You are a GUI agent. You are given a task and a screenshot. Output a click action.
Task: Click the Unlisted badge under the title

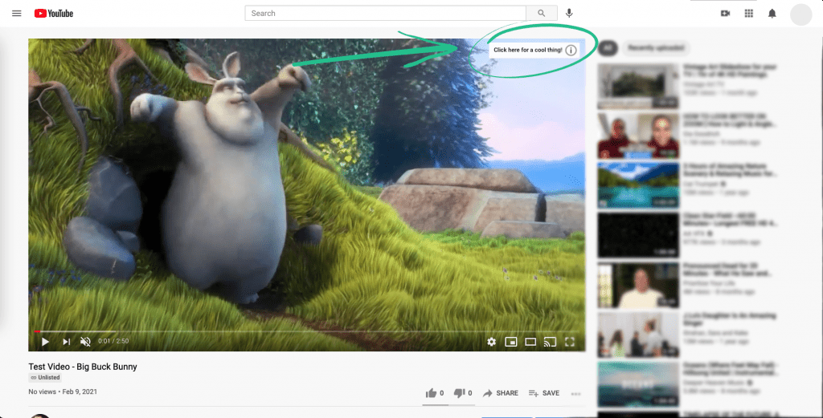pos(45,377)
